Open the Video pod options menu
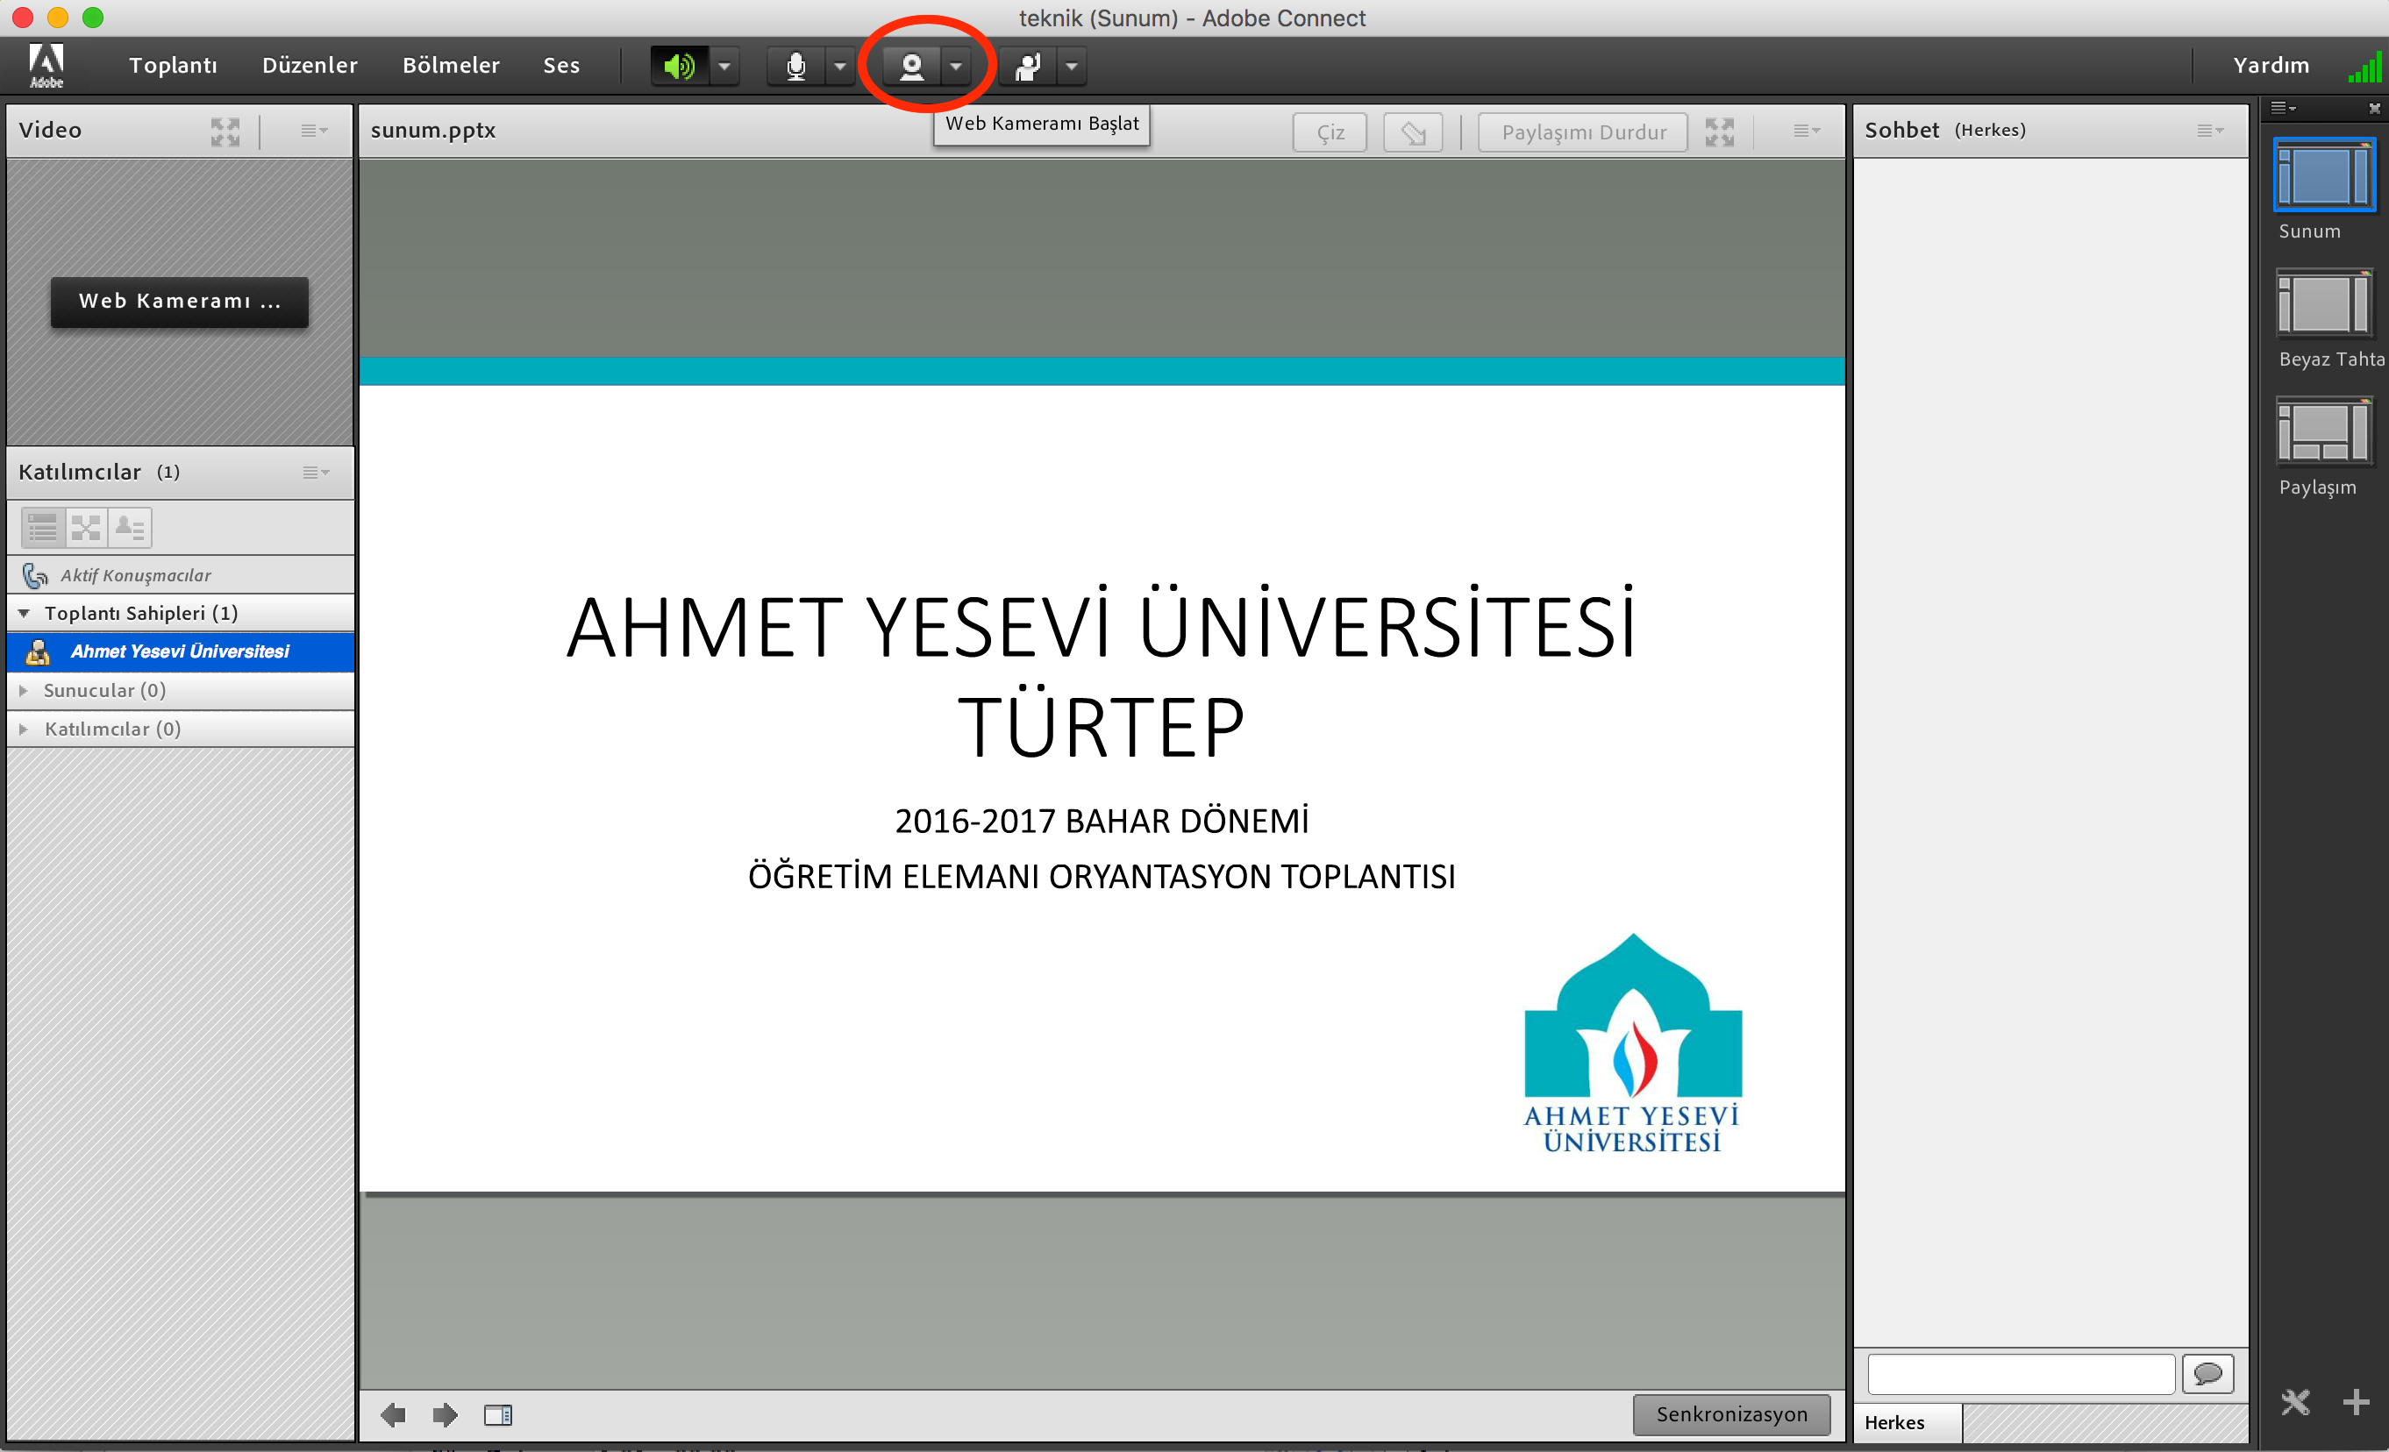2389x1452 pixels. point(314,131)
